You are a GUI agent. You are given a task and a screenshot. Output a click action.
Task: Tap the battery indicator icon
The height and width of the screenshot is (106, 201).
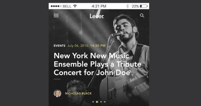pos(144,6)
